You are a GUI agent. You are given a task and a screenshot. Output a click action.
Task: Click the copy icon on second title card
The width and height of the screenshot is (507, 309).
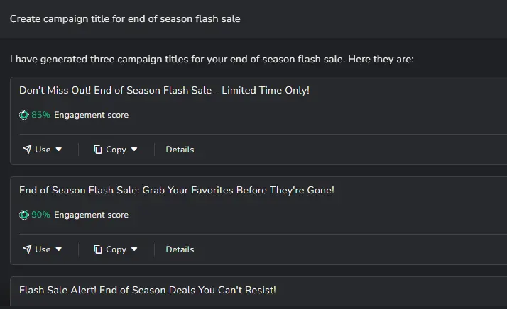(98, 249)
